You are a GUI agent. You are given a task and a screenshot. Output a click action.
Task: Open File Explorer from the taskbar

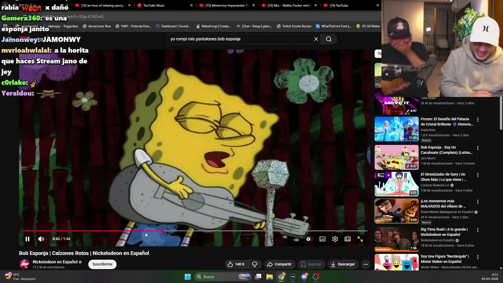[x=270, y=277]
